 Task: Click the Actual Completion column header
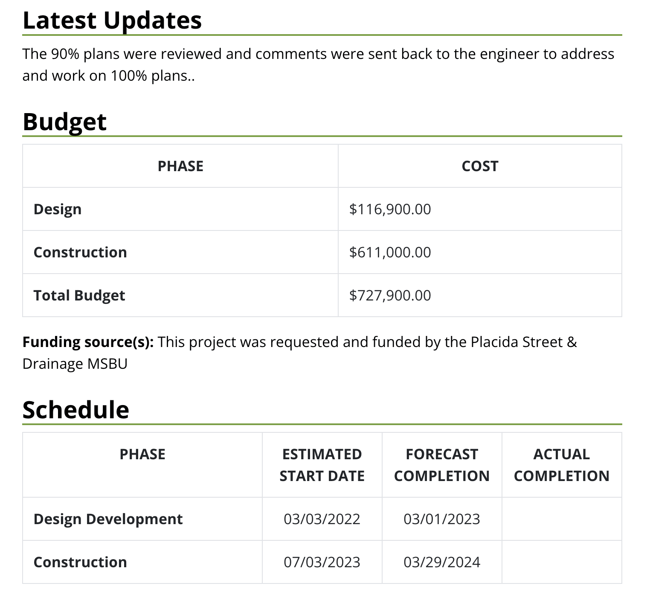pos(562,465)
